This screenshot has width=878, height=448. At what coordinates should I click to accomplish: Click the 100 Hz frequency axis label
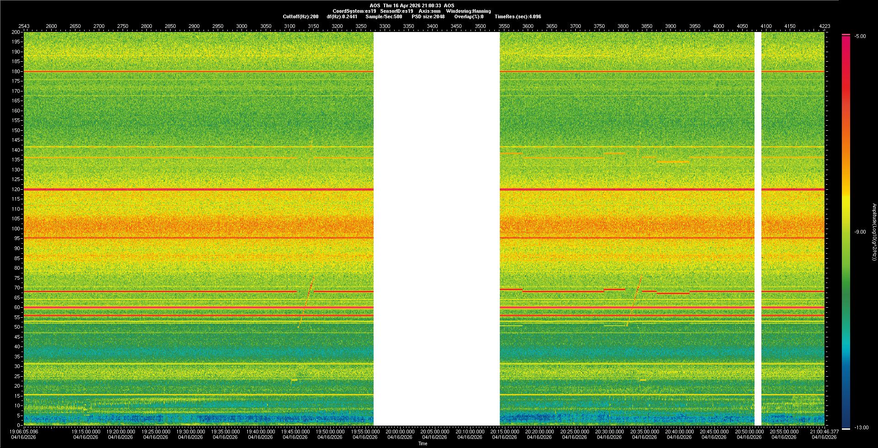coord(16,229)
